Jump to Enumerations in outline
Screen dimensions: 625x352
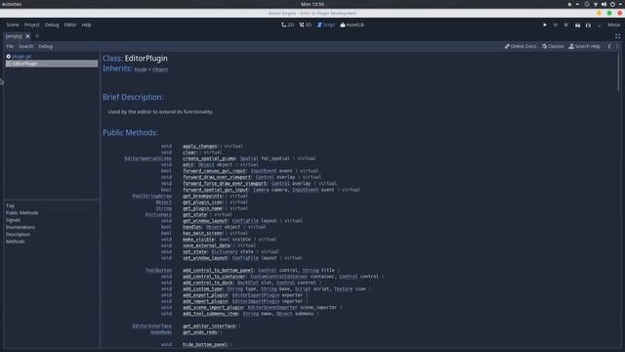[21, 227]
